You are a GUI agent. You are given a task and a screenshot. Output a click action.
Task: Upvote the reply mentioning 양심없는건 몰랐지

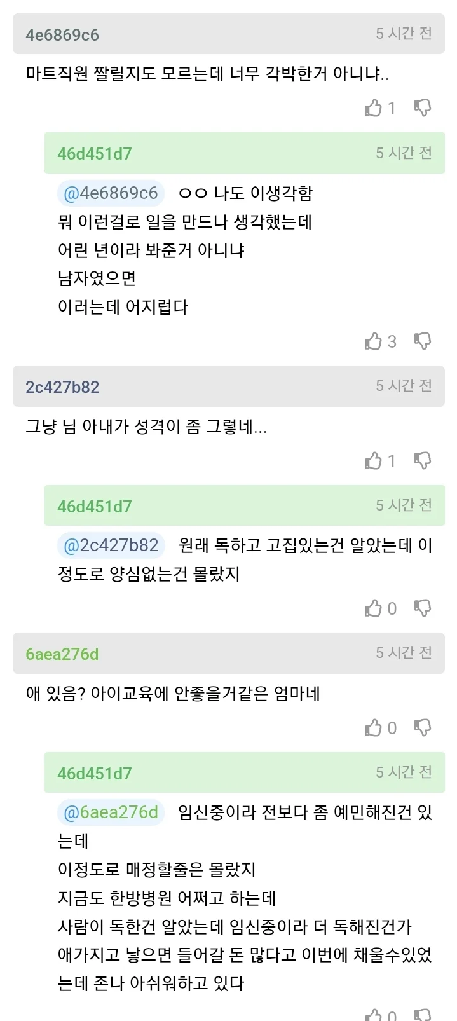pyautogui.click(x=373, y=608)
